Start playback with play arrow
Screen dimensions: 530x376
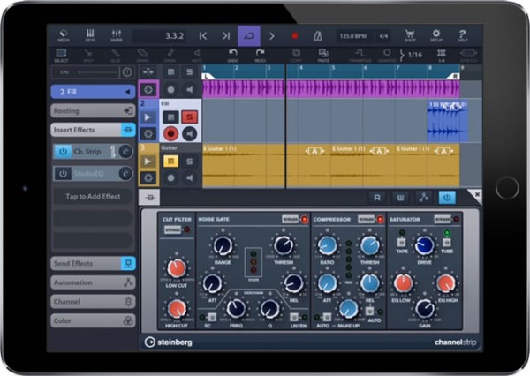point(271,36)
